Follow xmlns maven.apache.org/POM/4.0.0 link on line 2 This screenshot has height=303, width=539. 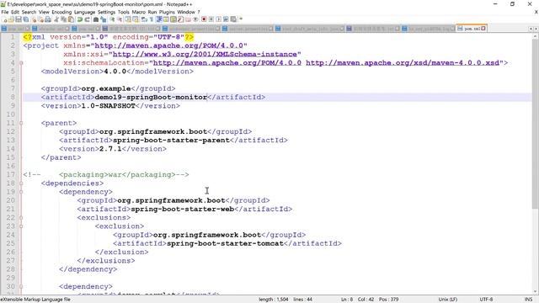pos(168,45)
